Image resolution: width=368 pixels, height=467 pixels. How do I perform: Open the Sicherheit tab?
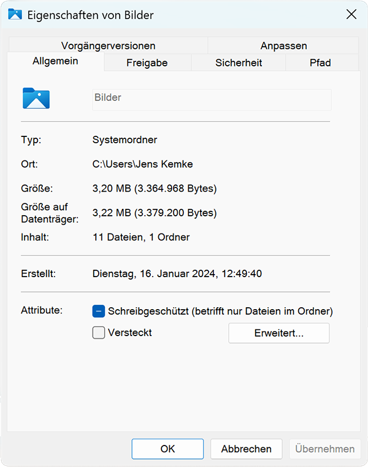239,63
